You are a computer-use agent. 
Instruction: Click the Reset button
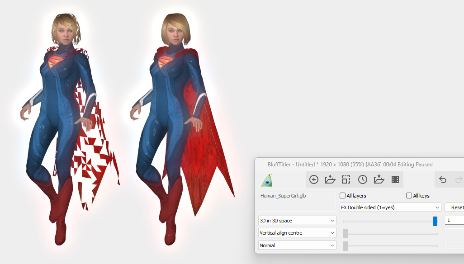455,207
